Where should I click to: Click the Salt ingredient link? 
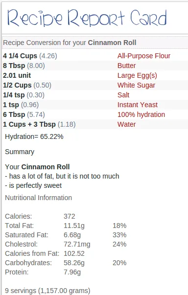[123, 95]
